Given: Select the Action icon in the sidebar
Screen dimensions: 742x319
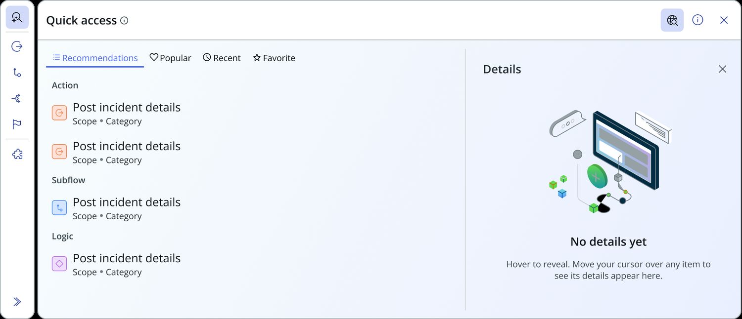Looking at the screenshot, I should (17, 46).
